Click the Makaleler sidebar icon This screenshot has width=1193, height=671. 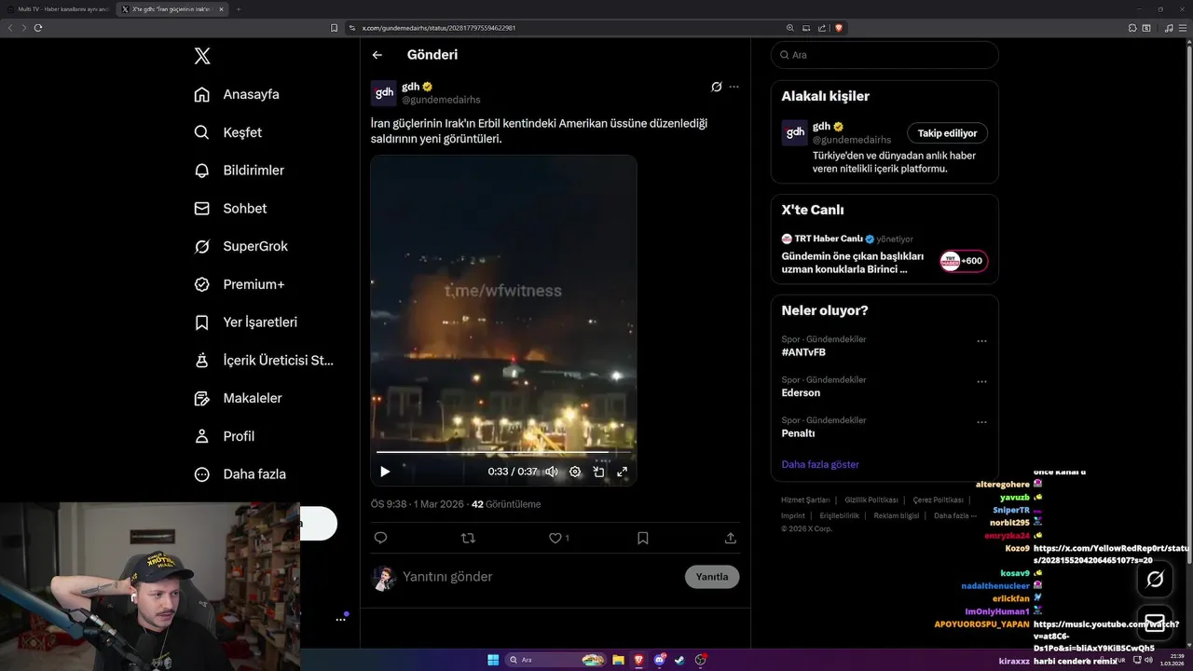[201, 398]
